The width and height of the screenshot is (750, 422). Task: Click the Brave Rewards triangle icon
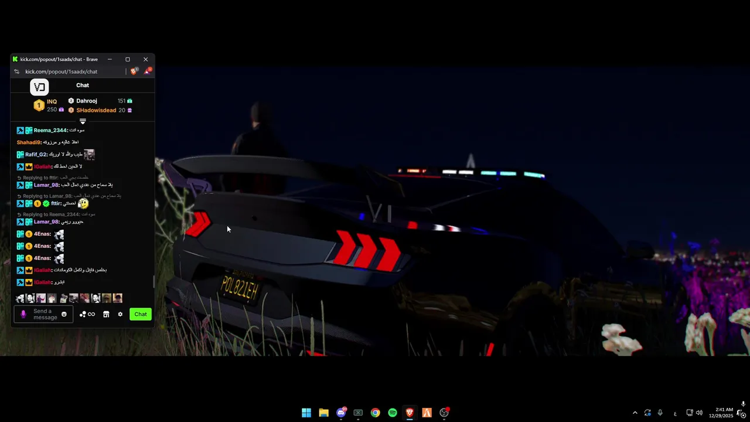click(147, 72)
